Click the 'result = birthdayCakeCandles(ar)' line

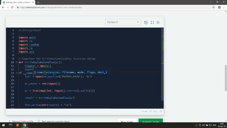pos(50,98)
